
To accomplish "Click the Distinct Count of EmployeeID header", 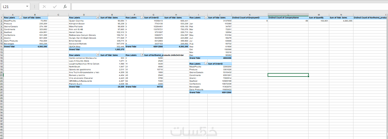I will (250, 18).
